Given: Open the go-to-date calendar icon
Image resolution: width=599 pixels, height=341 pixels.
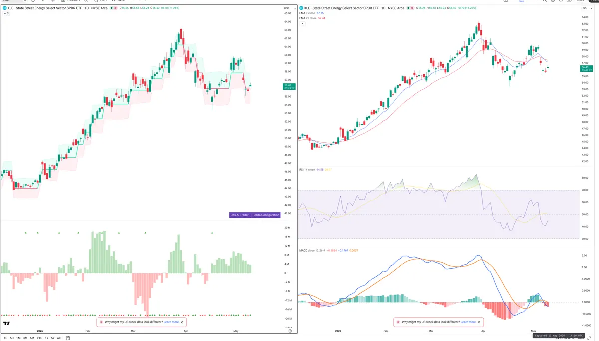Looking at the screenshot, I should [x=67, y=338].
